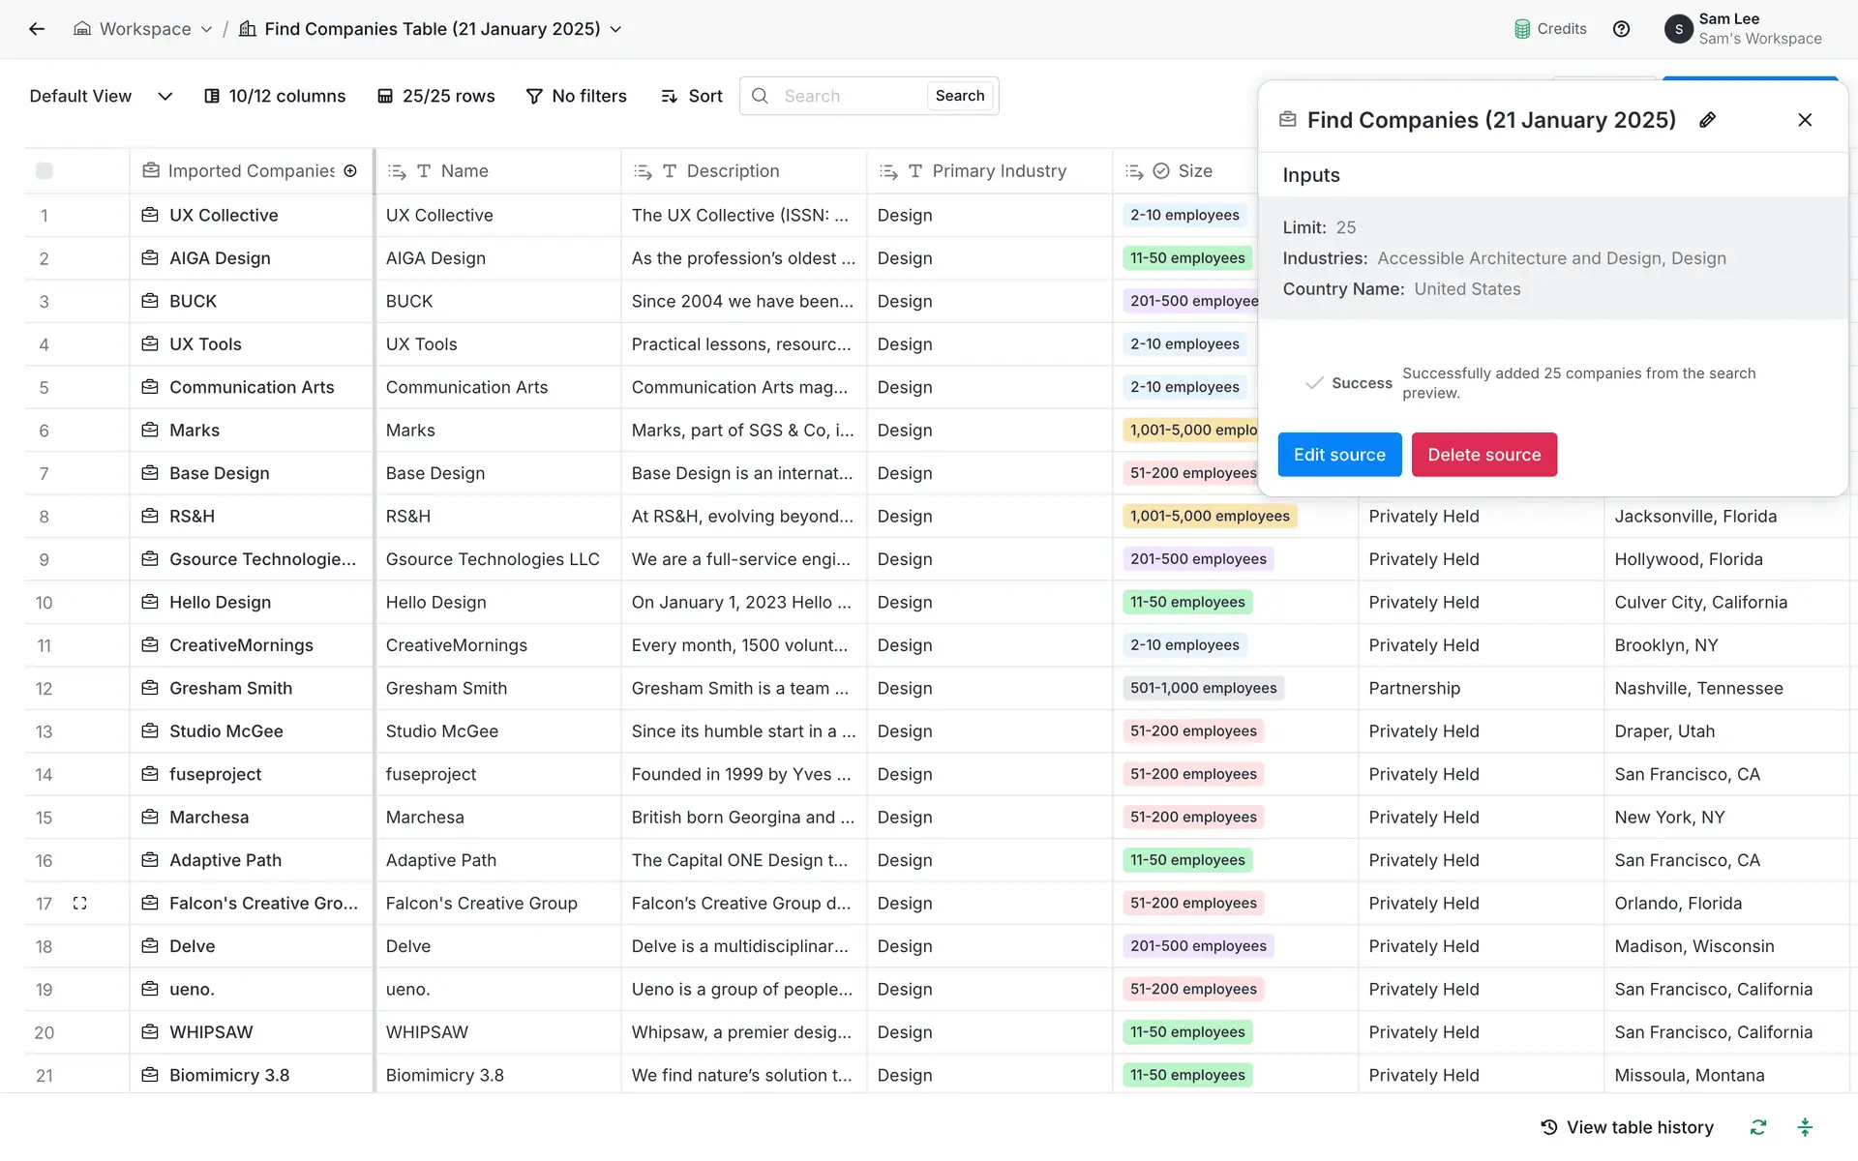Click the pencil icon to rename the source
1858x1161 pixels.
(1708, 120)
